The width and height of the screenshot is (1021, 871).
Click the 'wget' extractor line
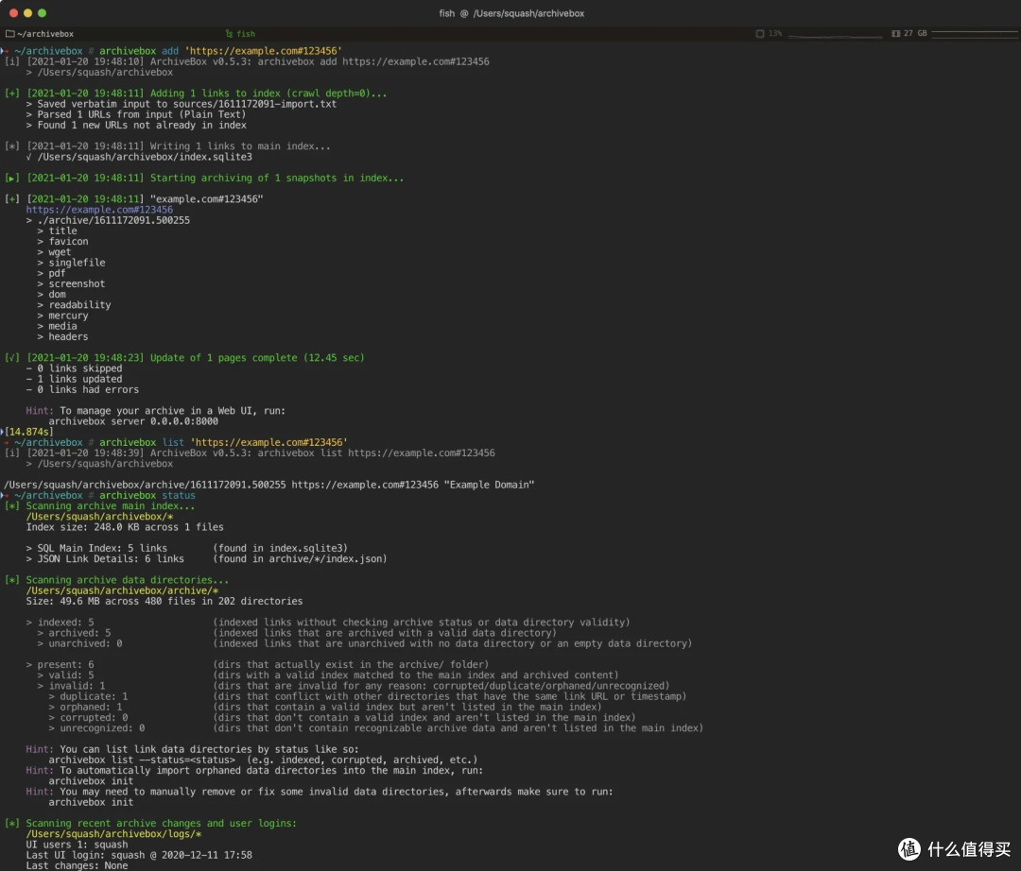(54, 251)
